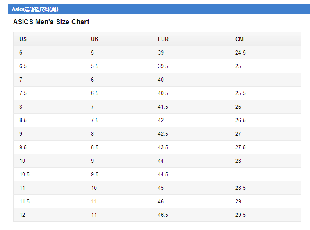
Task: Click the CM column header
Action: 239,39
